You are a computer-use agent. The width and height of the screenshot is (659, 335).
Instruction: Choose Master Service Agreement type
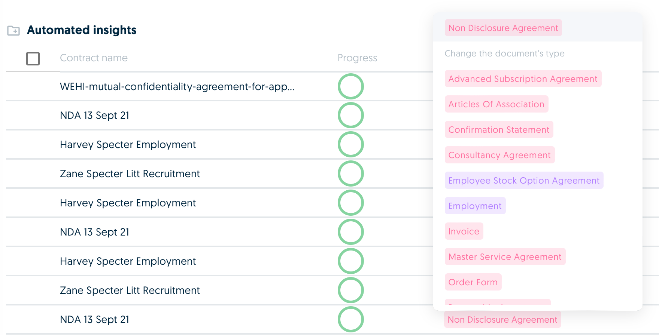[505, 257]
